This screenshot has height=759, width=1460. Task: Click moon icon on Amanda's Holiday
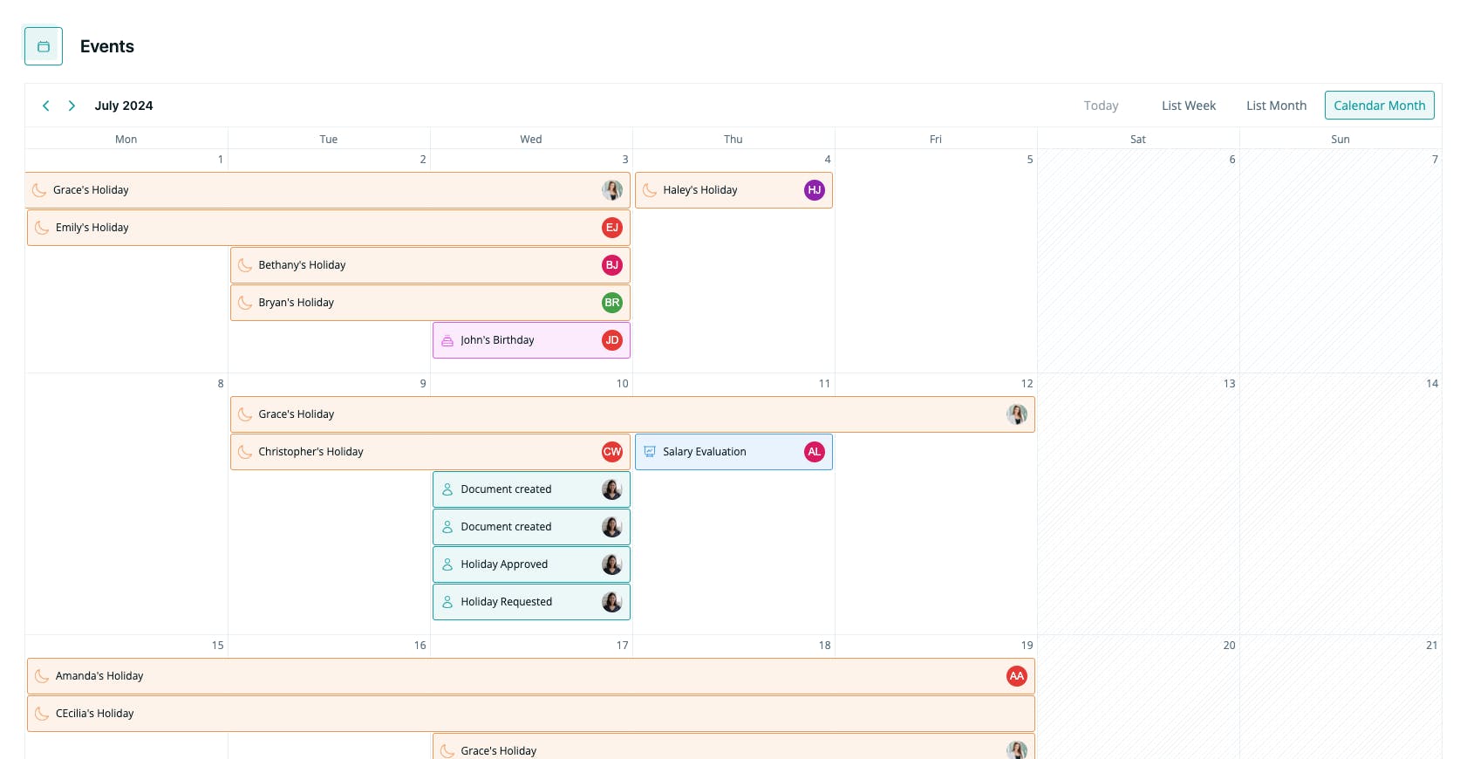42,676
